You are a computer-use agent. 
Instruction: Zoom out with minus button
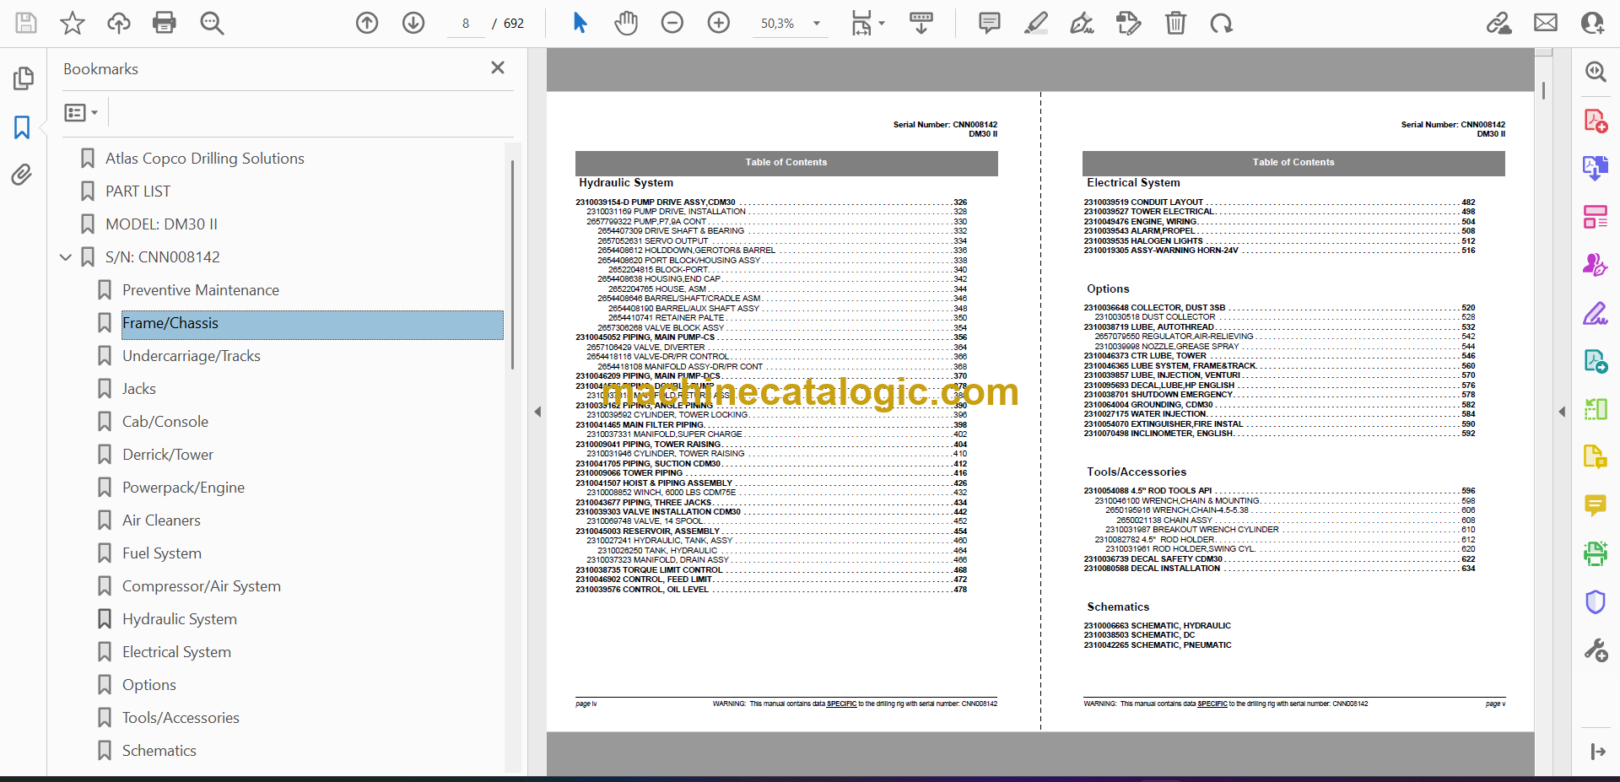click(x=672, y=23)
